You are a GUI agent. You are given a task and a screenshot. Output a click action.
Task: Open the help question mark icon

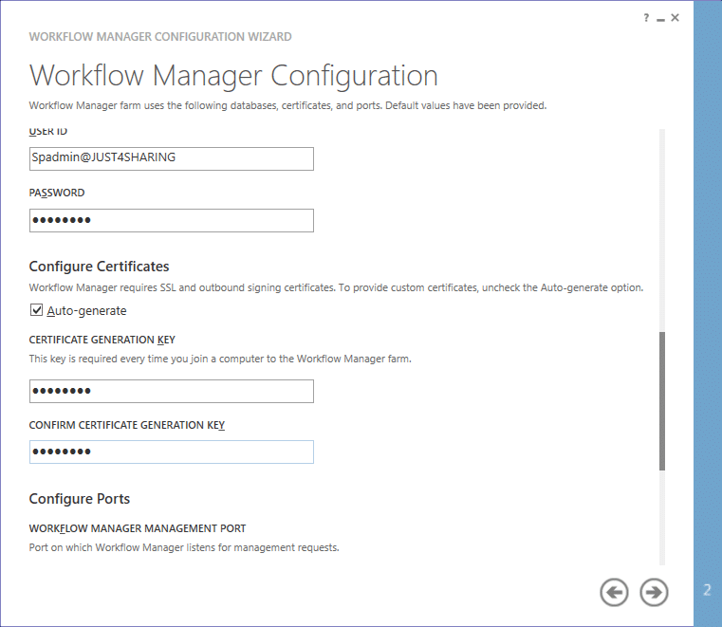coord(646,18)
